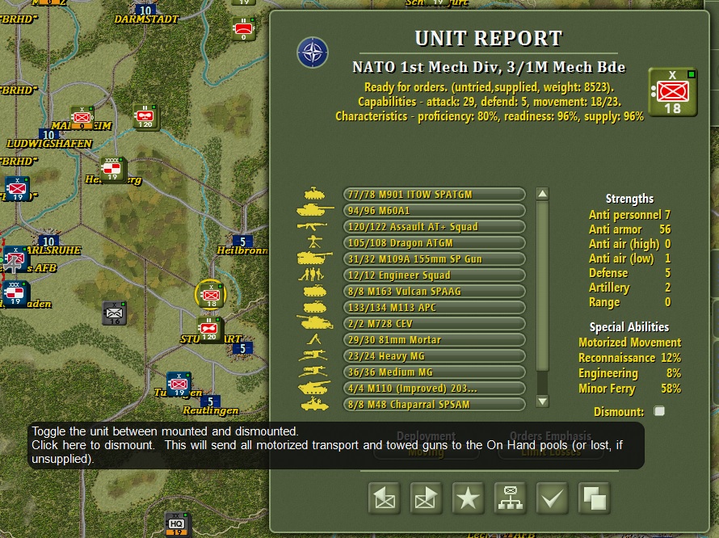Image resolution: width=719 pixels, height=538 pixels.
Task: Select the 120/122 Assault AT+ Squad row
Action: pyautogui.click(x=435, y=226)
